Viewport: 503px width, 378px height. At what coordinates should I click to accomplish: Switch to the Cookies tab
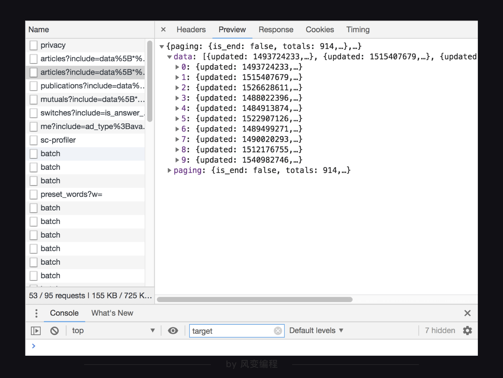(x=320, y=29)
